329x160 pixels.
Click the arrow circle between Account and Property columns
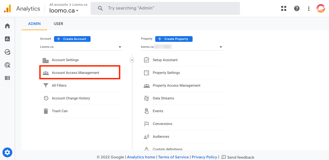point(132,60)
